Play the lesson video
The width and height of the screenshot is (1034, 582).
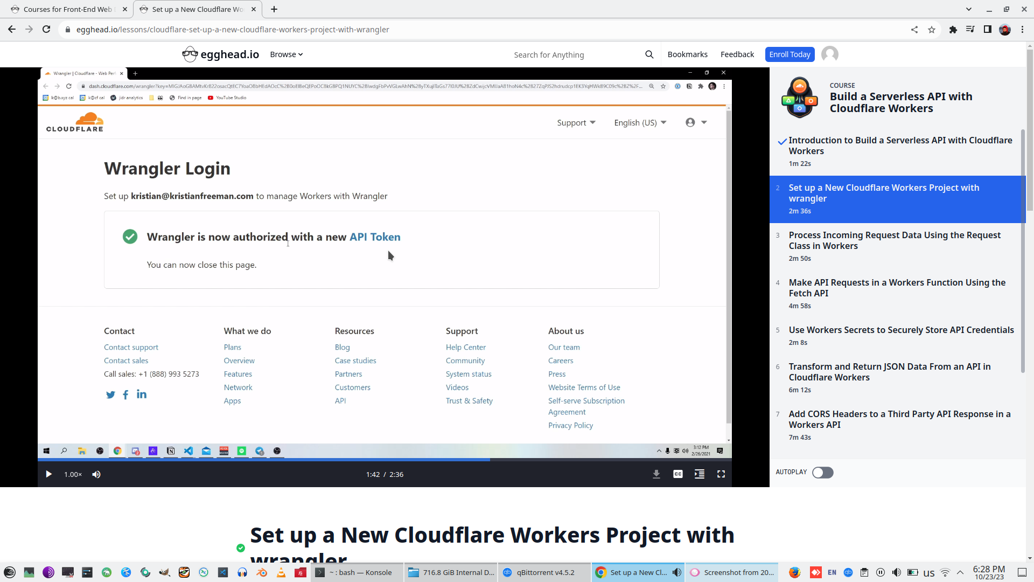click(x=48, y=474)
